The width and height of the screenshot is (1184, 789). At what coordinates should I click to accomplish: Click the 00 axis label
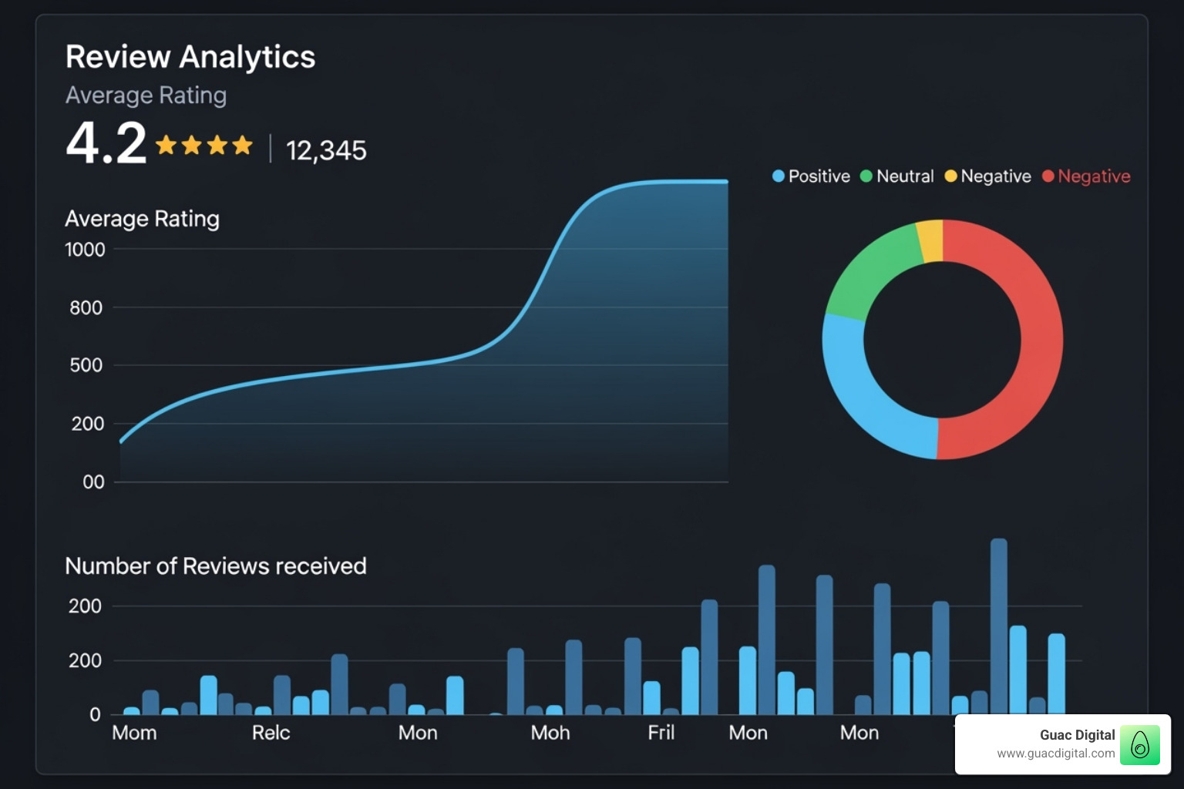tap(93, 482)
